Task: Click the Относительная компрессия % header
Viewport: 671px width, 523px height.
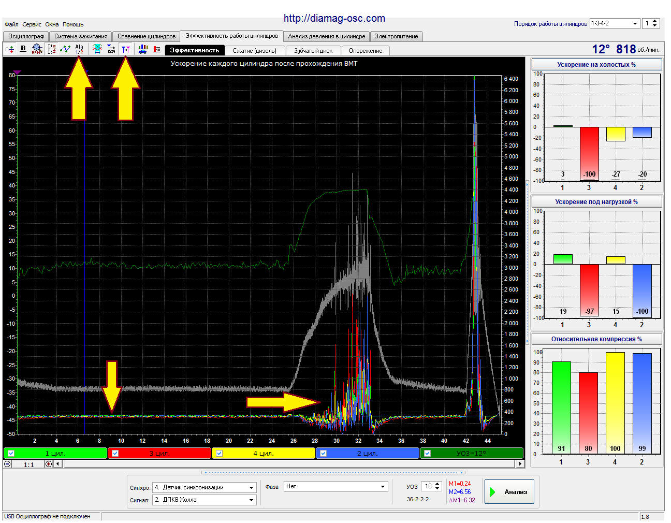Action: (596, 339)
